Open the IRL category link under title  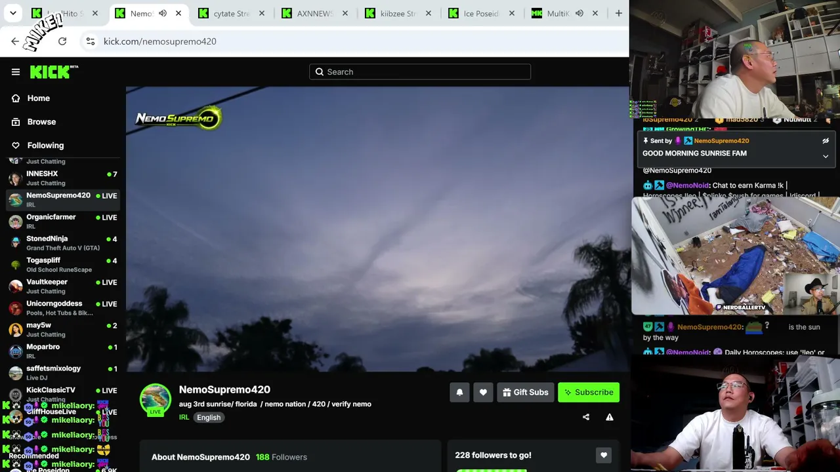pos(184,418)
